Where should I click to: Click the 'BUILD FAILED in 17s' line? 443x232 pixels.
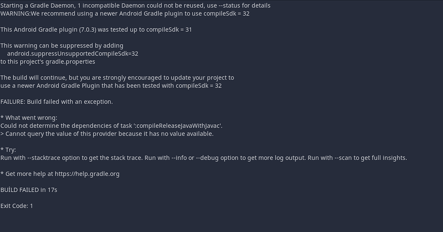click(29, 190)
